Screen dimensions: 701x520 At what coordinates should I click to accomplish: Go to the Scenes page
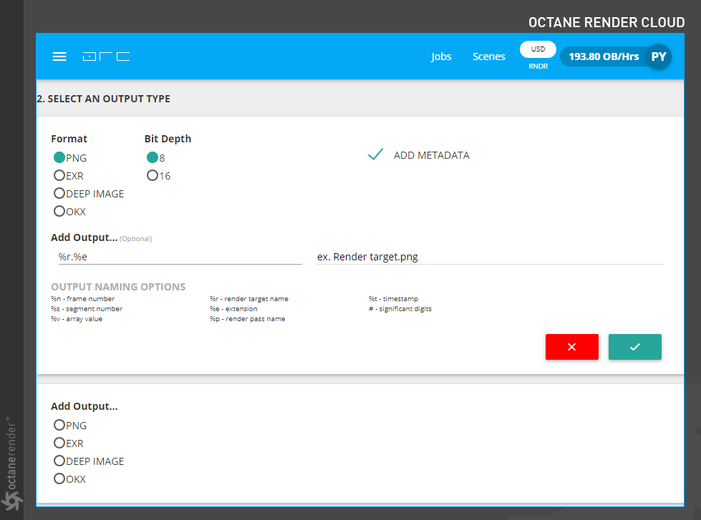pos(488,57)
